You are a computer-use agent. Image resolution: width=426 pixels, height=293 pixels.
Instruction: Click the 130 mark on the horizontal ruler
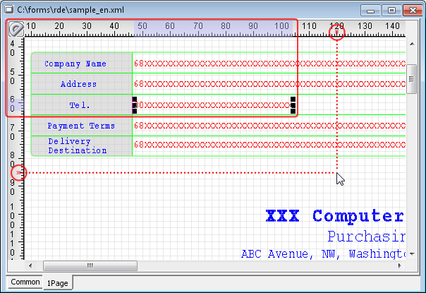click(x=365, y=26)
